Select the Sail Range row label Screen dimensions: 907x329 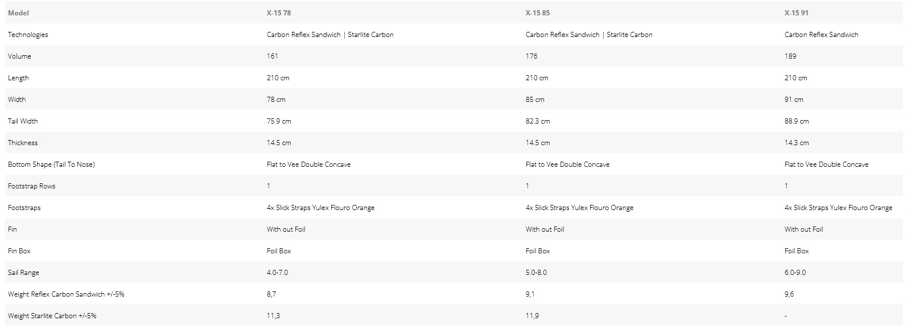23,273
